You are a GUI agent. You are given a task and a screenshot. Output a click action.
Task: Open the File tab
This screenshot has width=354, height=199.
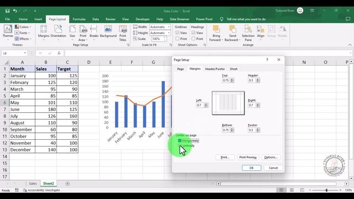tap(7, 19)
